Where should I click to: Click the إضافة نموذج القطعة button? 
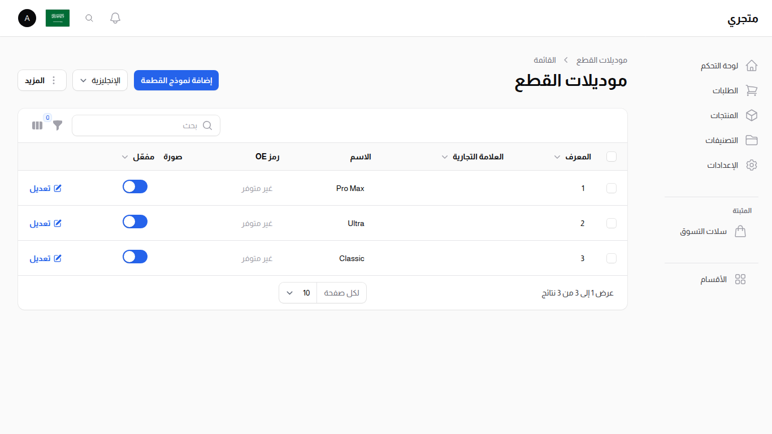(x=176, y=80)
